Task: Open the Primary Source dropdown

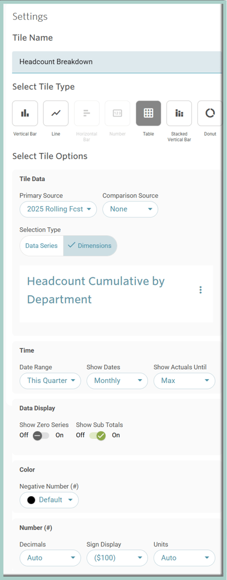Action: click(x=58, y=209)
